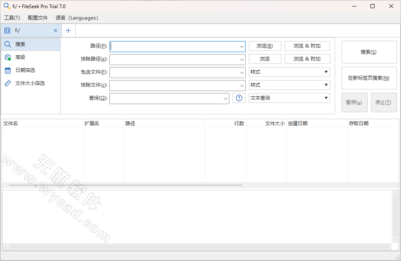Open the 工具(T) menu

pos(12,17)
